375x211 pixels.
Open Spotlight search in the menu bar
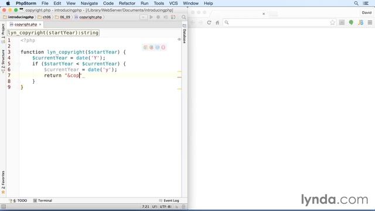pos(356,4)
